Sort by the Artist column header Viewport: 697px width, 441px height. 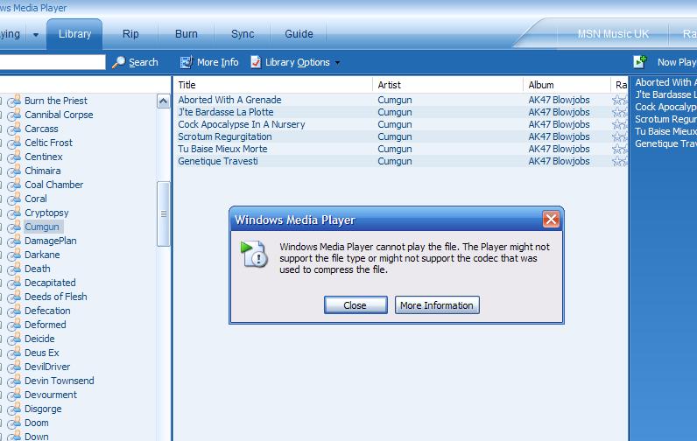point(447,85)
